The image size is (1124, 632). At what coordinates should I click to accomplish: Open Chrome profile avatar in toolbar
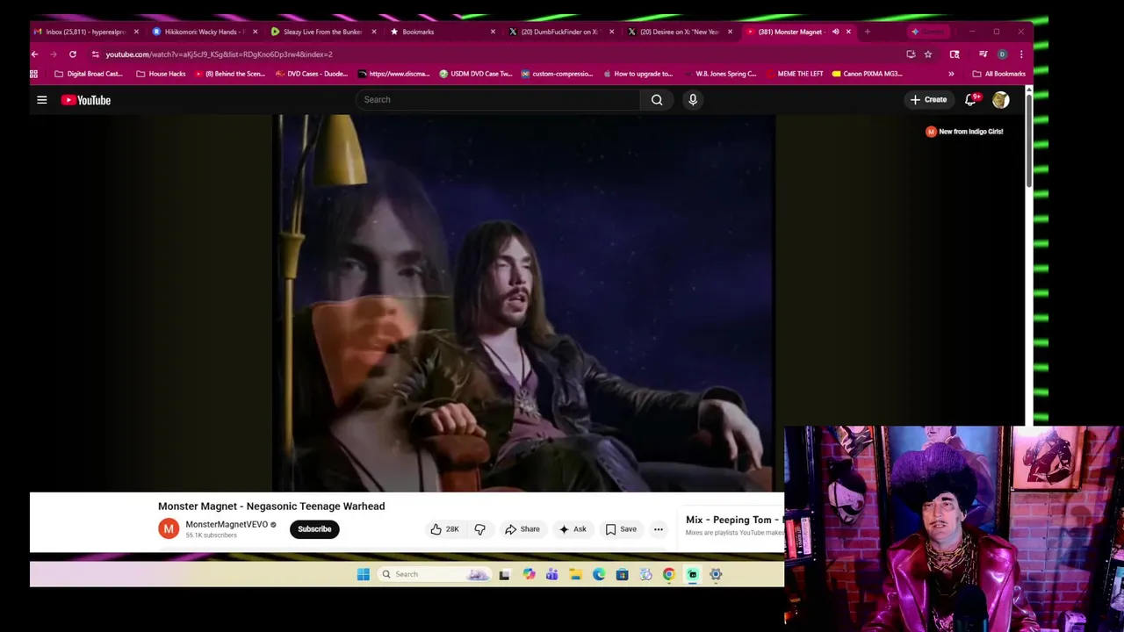pyautogui.click(x=1002, y=54)
